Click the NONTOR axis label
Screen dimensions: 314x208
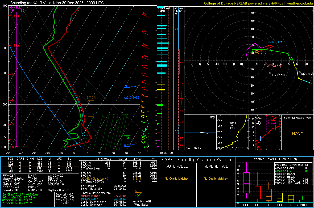(x=302, y=205)
